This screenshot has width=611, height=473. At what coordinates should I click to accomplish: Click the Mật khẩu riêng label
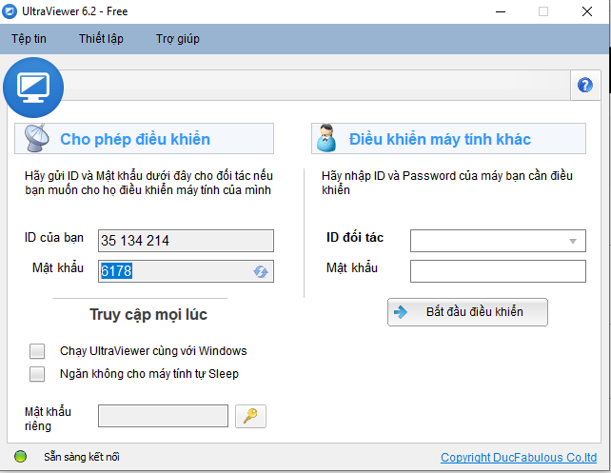coord(48,419)
